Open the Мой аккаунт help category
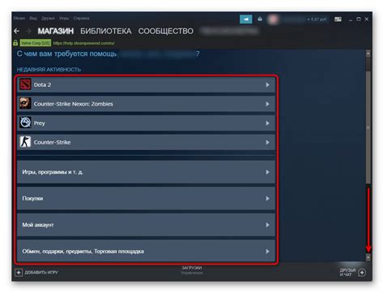Viewport: 384px width, 293px height. click(146, 225)
